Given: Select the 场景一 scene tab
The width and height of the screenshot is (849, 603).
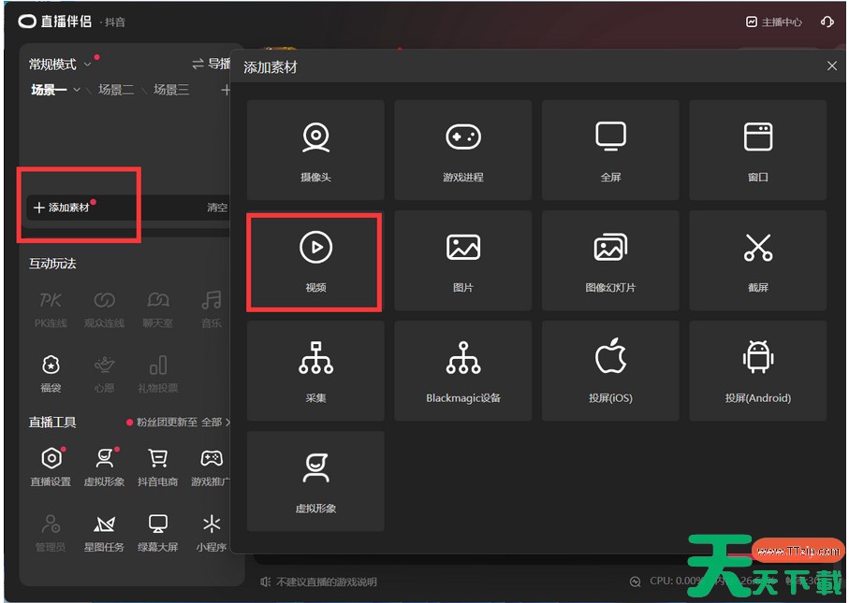Looking at the screenshot, I should point(49,90).
